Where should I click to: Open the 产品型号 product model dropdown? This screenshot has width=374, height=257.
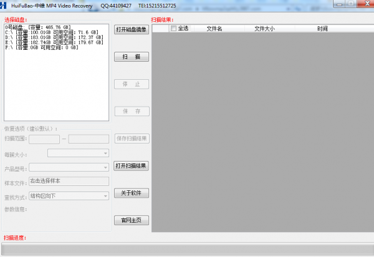pos(69,167)
